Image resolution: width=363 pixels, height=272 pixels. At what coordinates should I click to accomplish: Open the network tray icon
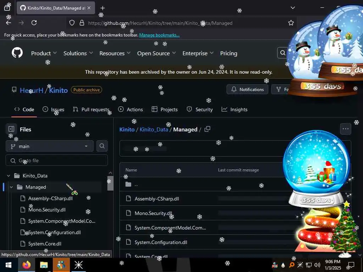309,265
